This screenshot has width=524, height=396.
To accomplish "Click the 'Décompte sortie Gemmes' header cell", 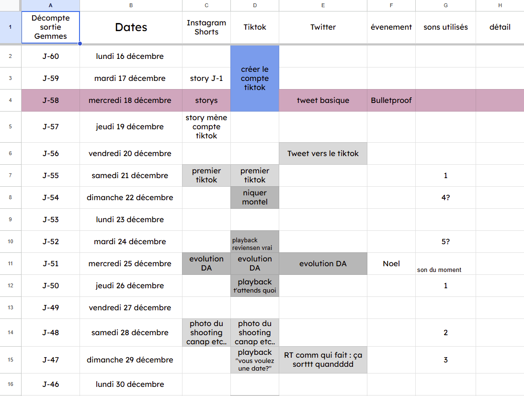I will (50, 27).
